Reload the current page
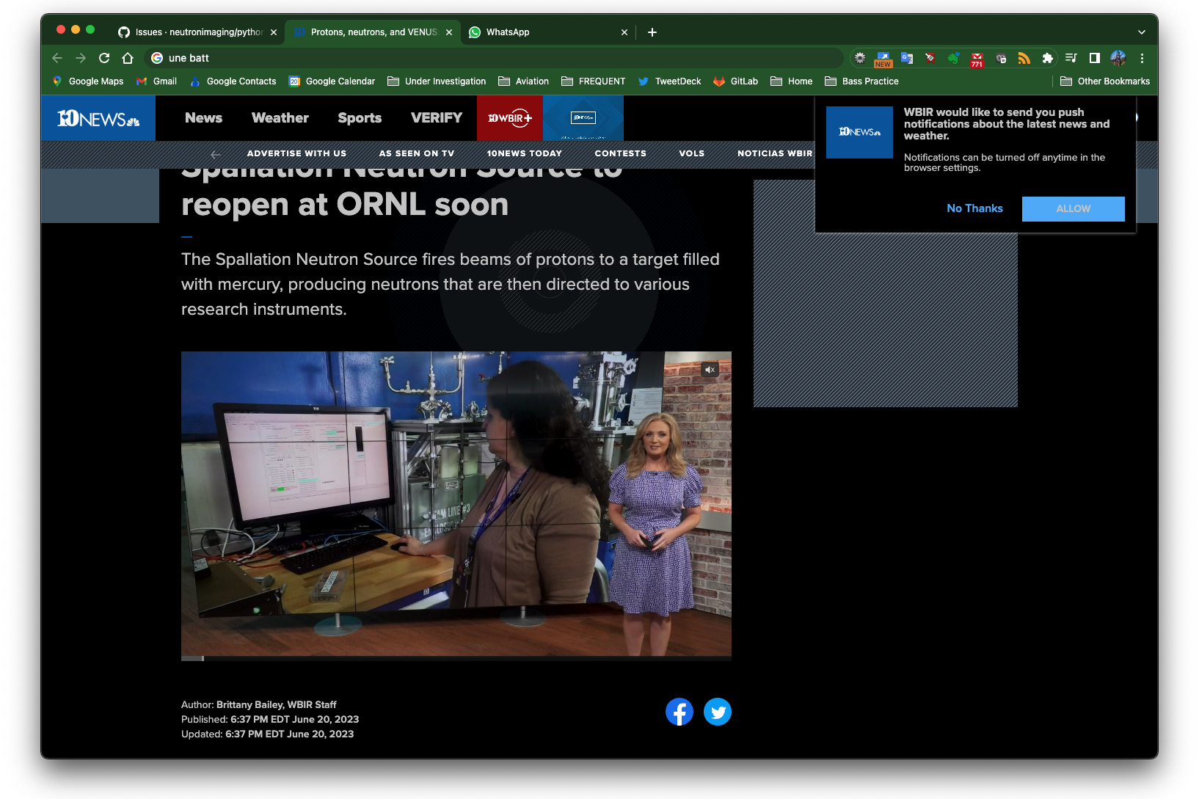 tap(104, 58)
